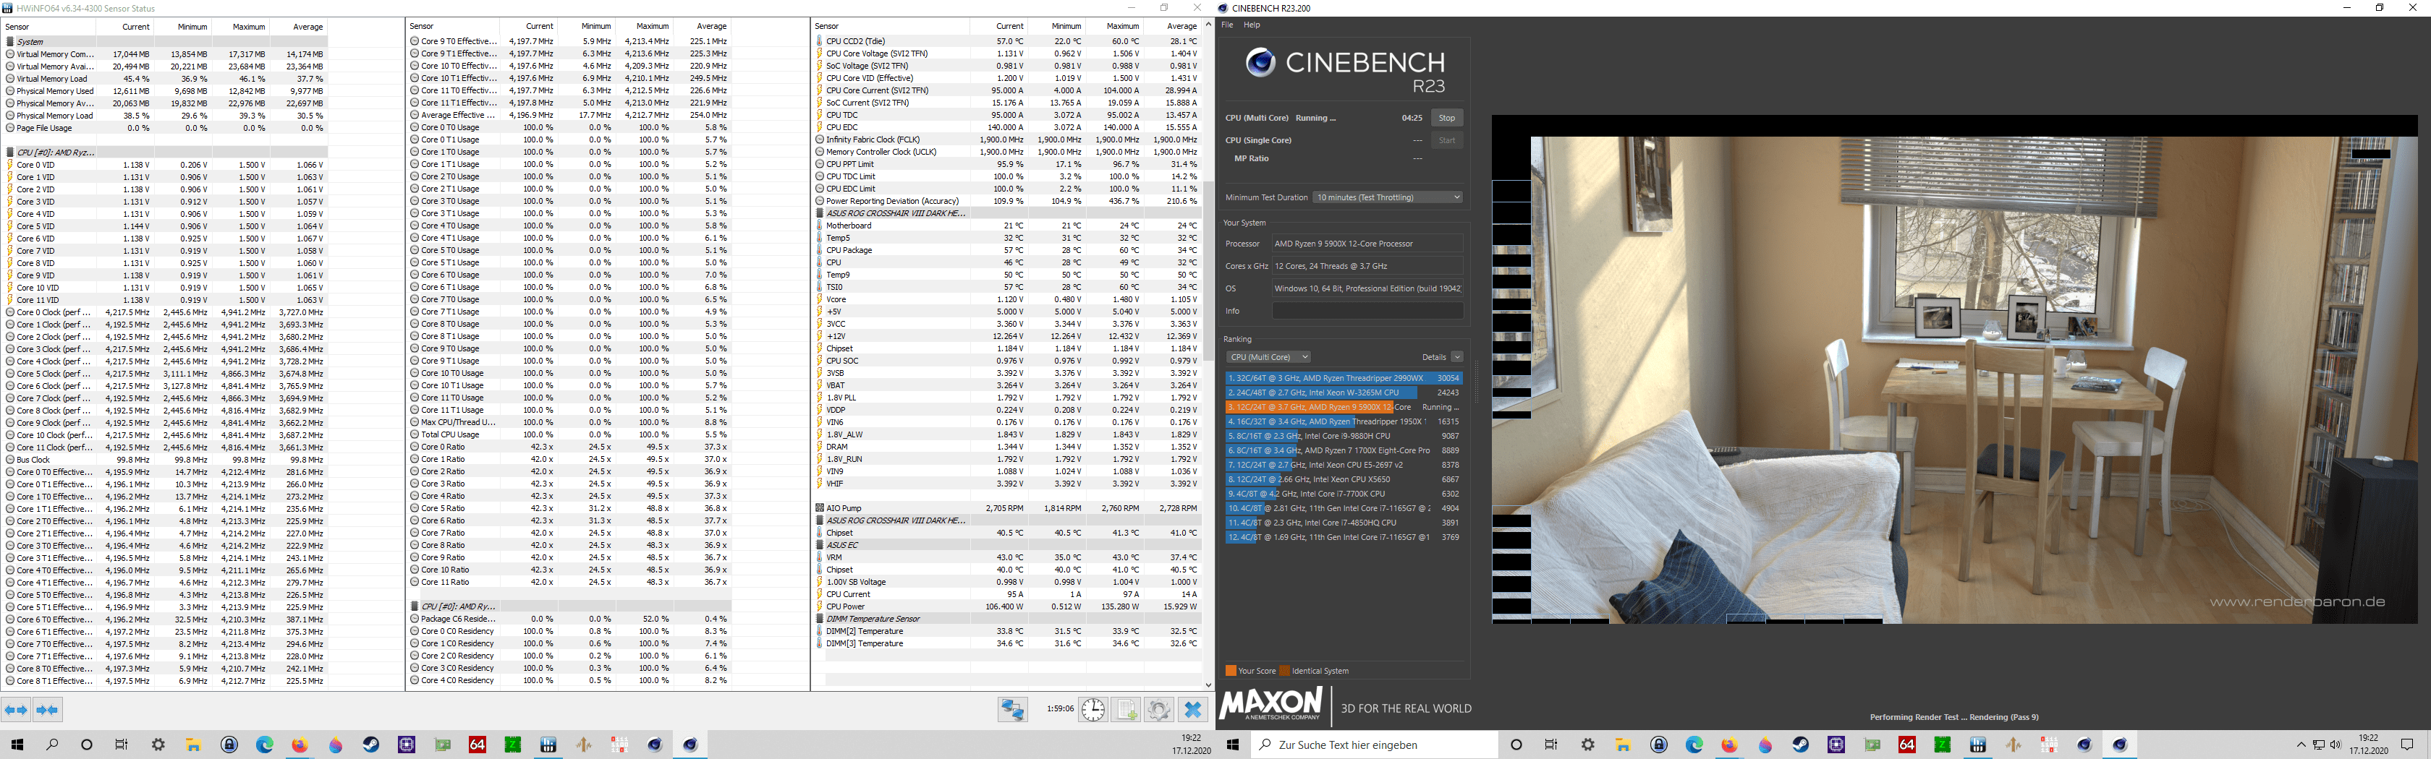
Task: Select the 'Bus Clock' sensor row
Action: click(x=165, y=460)
